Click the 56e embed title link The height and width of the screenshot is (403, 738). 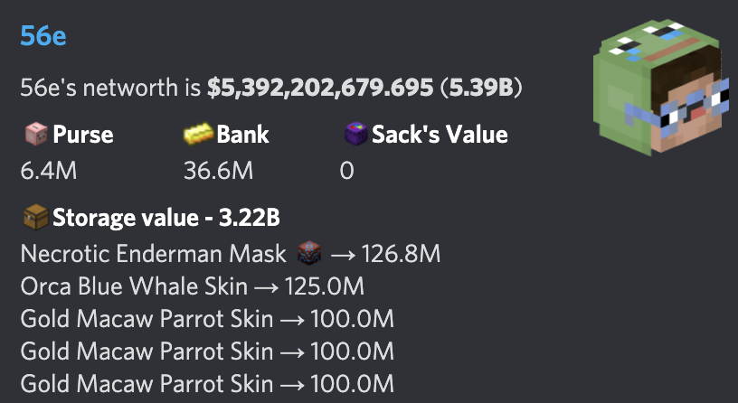(x=43, y=36)
